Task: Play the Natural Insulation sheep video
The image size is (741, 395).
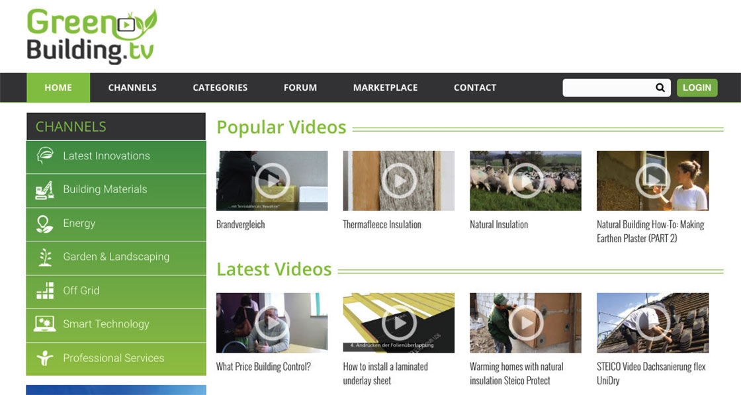Action: pos(525,179)
